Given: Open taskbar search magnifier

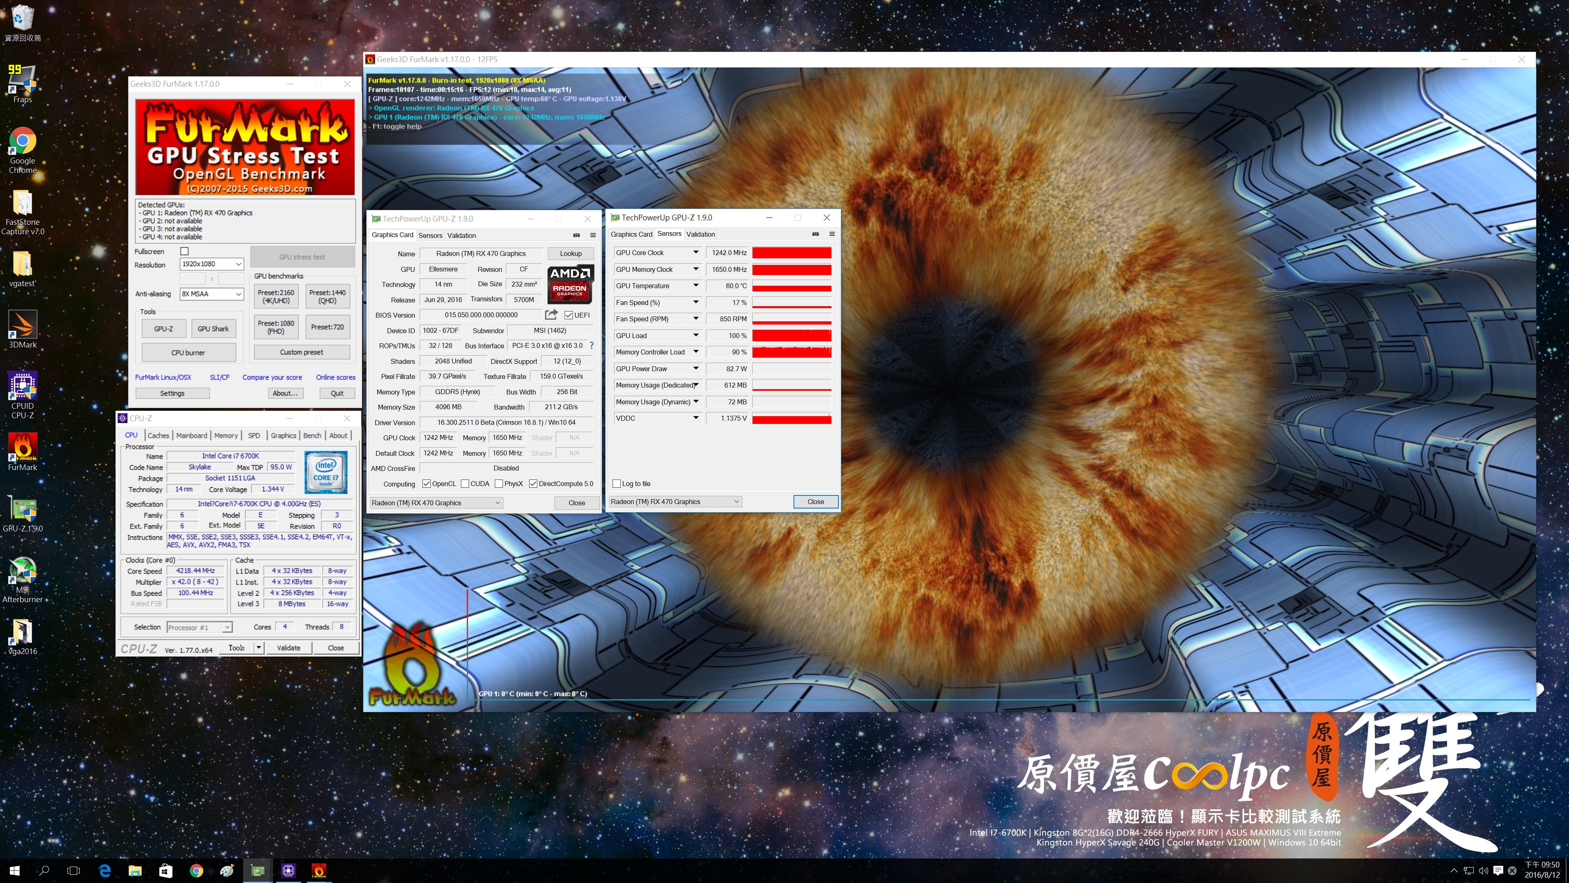Looking at the screenshot, I should 44,870.
